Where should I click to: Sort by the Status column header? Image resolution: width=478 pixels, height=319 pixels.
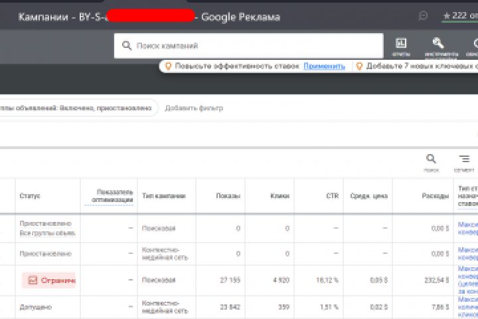[x=30, y=195]
